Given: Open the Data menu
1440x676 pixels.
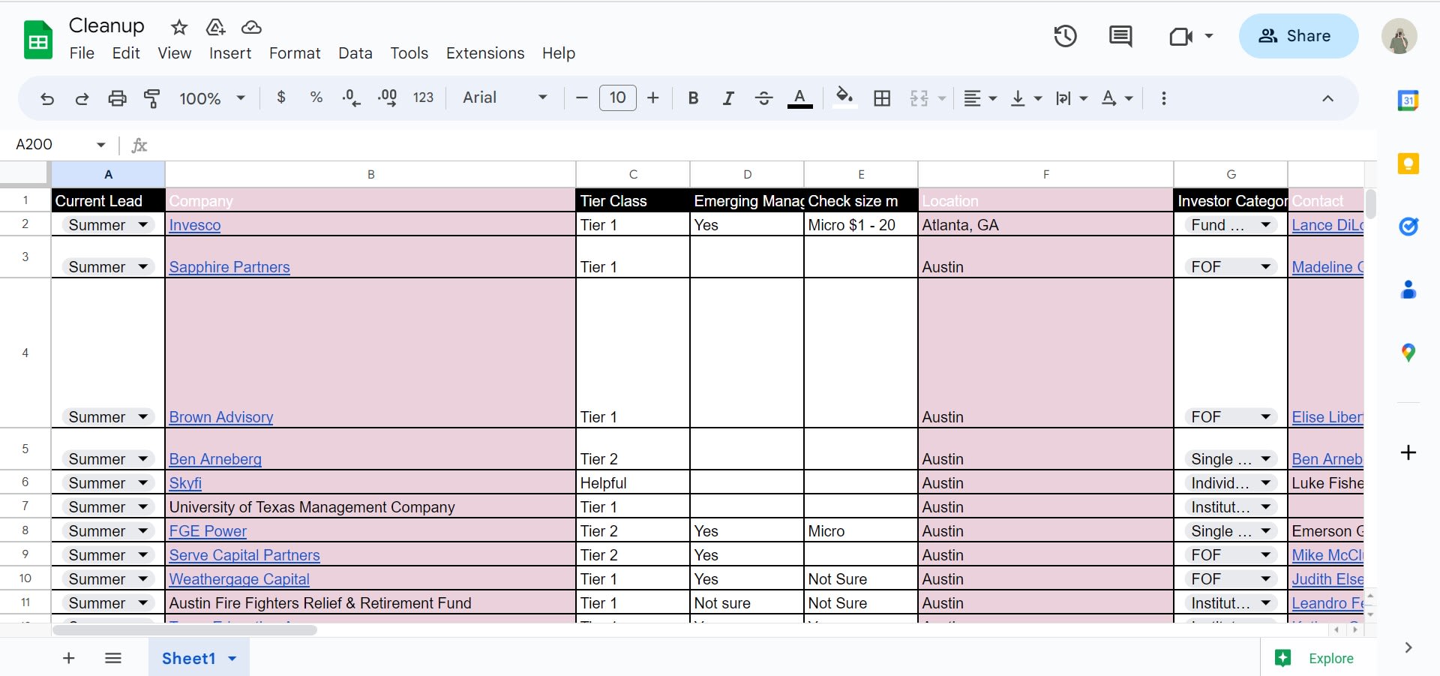Looking at the screenshot, I should coord(355,53).
